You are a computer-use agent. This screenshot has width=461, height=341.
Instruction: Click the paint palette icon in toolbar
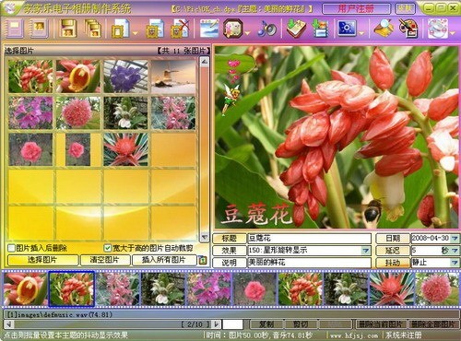[x=408, y=29]
